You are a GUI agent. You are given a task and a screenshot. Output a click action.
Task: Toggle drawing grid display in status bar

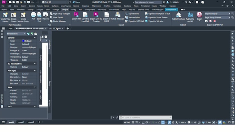[x=133, y=122]
